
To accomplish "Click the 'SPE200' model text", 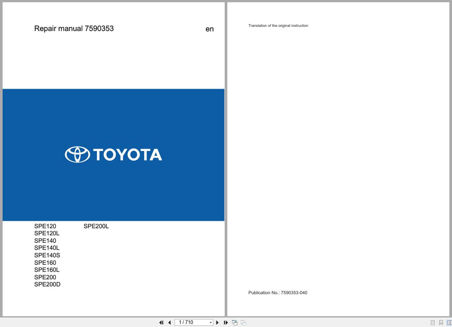I will 45,277.
